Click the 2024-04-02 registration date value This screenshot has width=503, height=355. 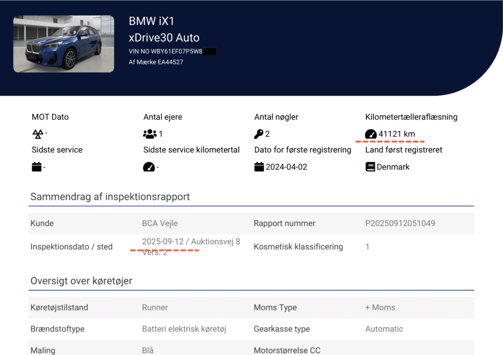286,167
